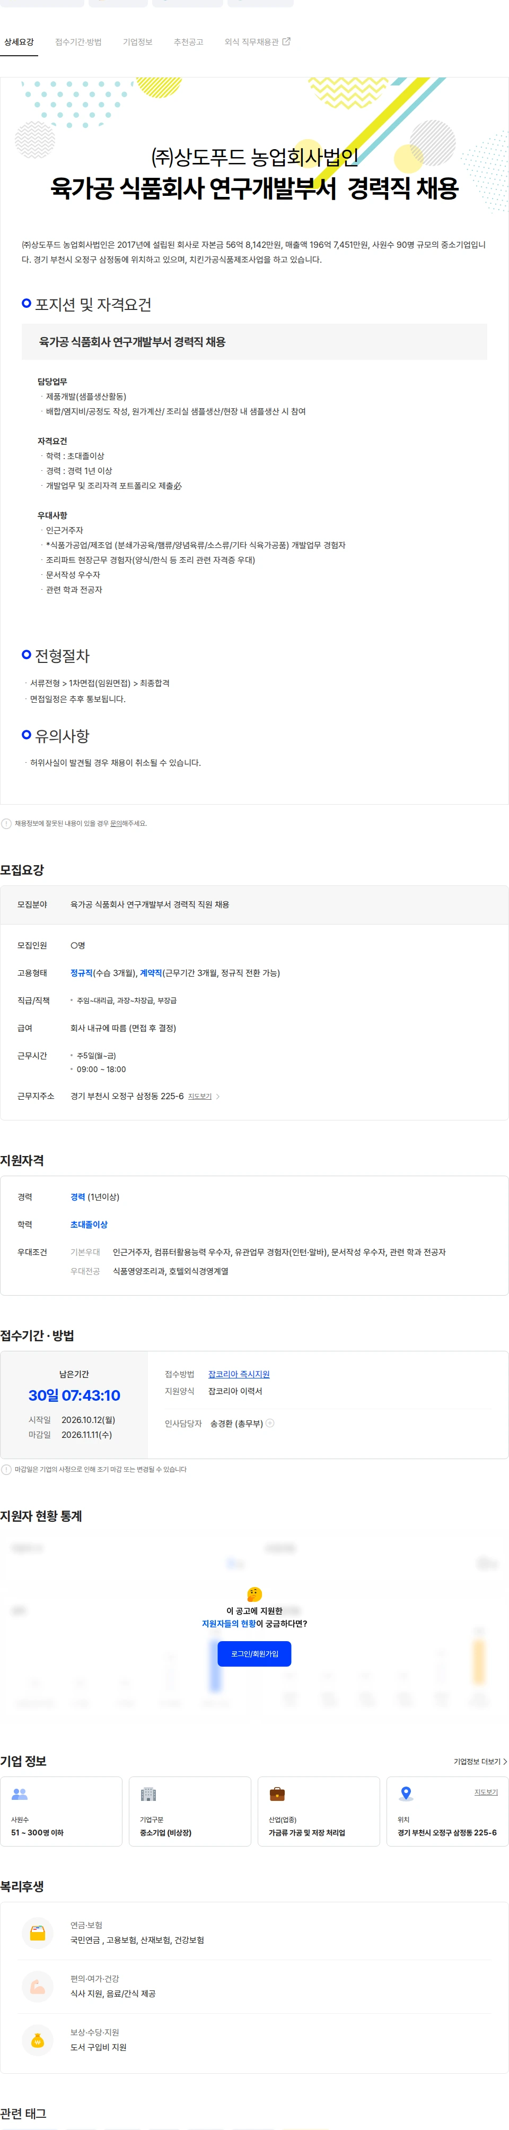Screen dimensions: 509x2130
Task: Click 서류전형 > 1차면접(임원면접) > 최종합격 process line
Action: coord(100,684)
